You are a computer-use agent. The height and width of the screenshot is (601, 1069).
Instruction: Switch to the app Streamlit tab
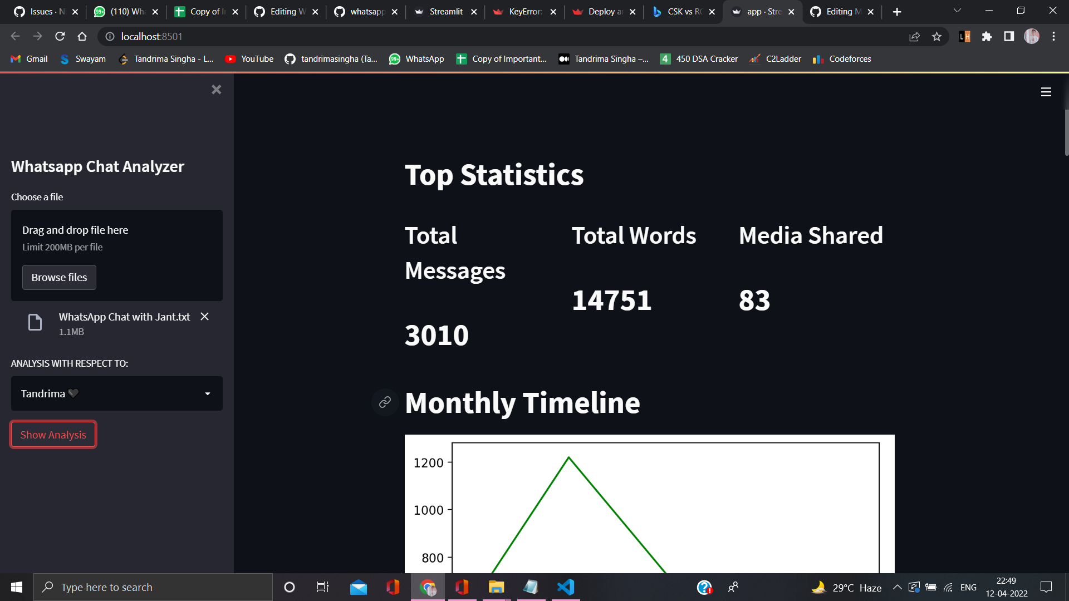[763, 11]
